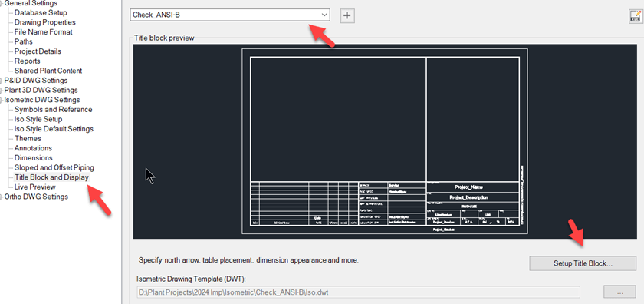Screen dimensions: 644x304
Task: Expand the P&ID DWG Settings node
Action: point(2,80)
